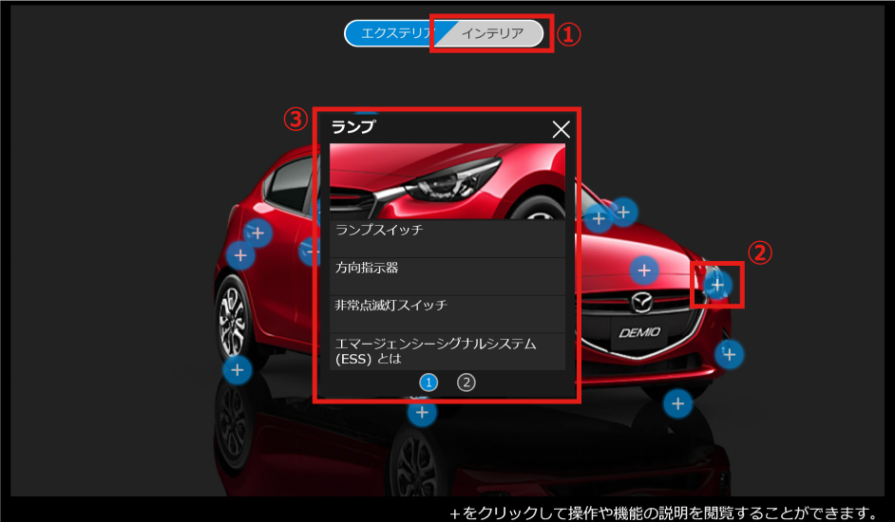The width and height of the screenshot is (895, 522).
Task: Click the plus hotspot directly below the popup
Action: pos(422,412)
